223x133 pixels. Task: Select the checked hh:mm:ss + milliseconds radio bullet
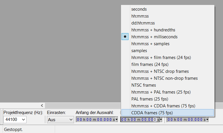coord(125,37)
